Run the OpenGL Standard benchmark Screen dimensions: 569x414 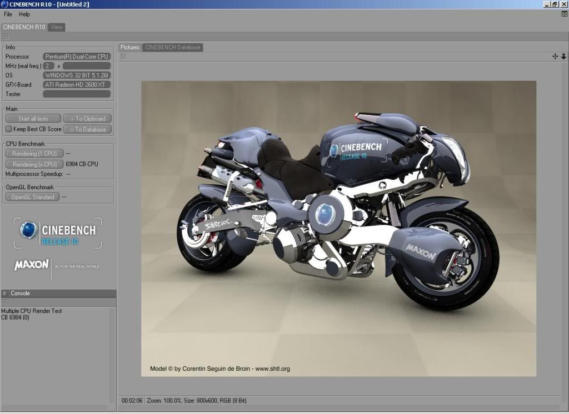pos(33,197)
